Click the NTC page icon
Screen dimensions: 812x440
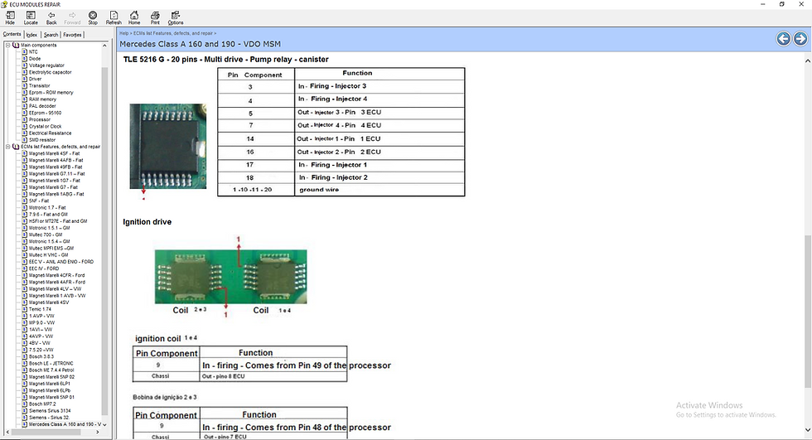coord(24,51)
